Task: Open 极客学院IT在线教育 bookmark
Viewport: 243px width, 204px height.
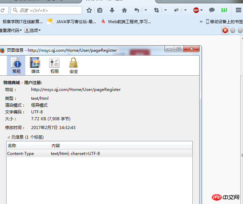Action: [x=23, y=21]
